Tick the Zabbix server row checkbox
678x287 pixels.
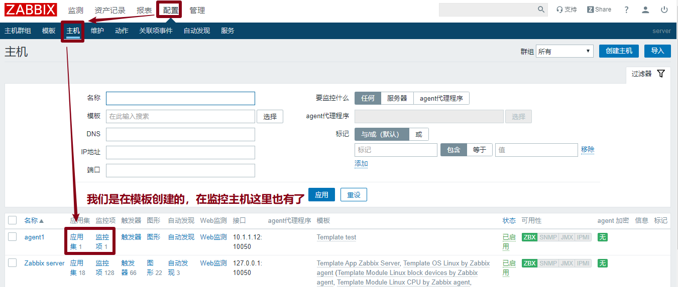(13, 263)
